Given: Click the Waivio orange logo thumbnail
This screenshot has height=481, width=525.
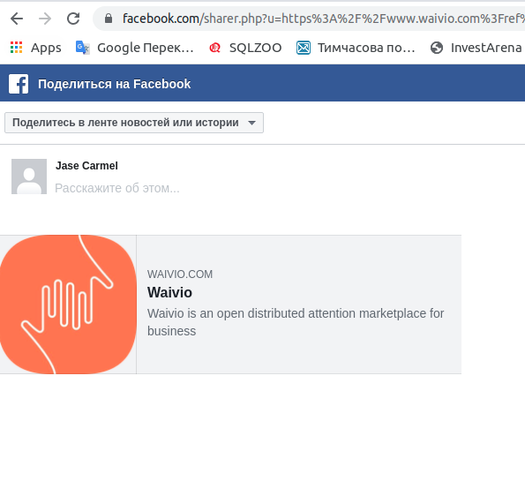Looking at the screenshot, I should (68, 304).
